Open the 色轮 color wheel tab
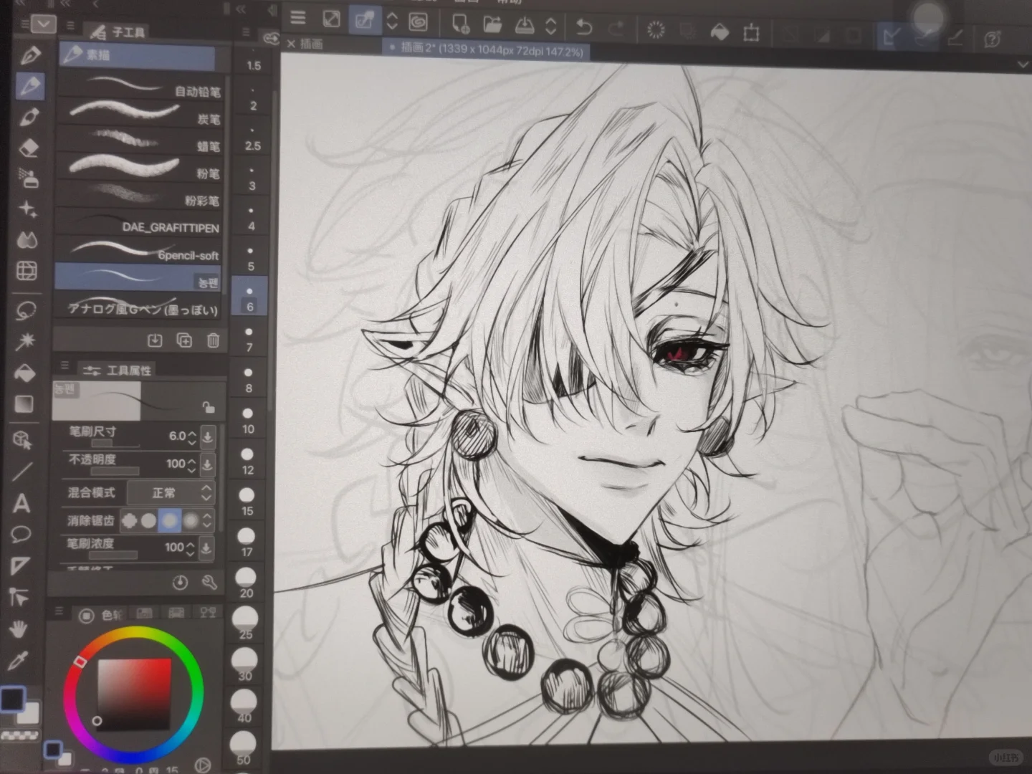The width and height of the screenshot is (1032, 774). coord(100,615)
